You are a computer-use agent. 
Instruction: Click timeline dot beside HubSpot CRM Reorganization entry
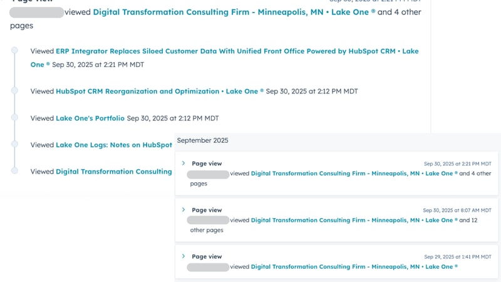click(x=14, y=90)
